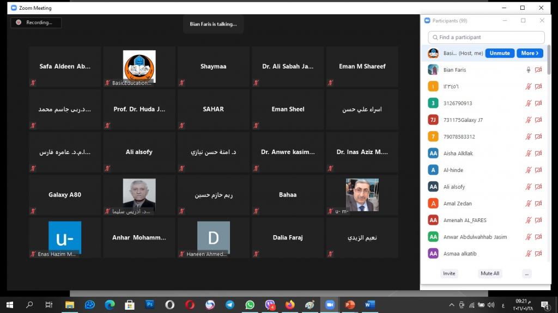The image size is (558, 313).
Task: Show hidden system tray icons
Action: 451,305
